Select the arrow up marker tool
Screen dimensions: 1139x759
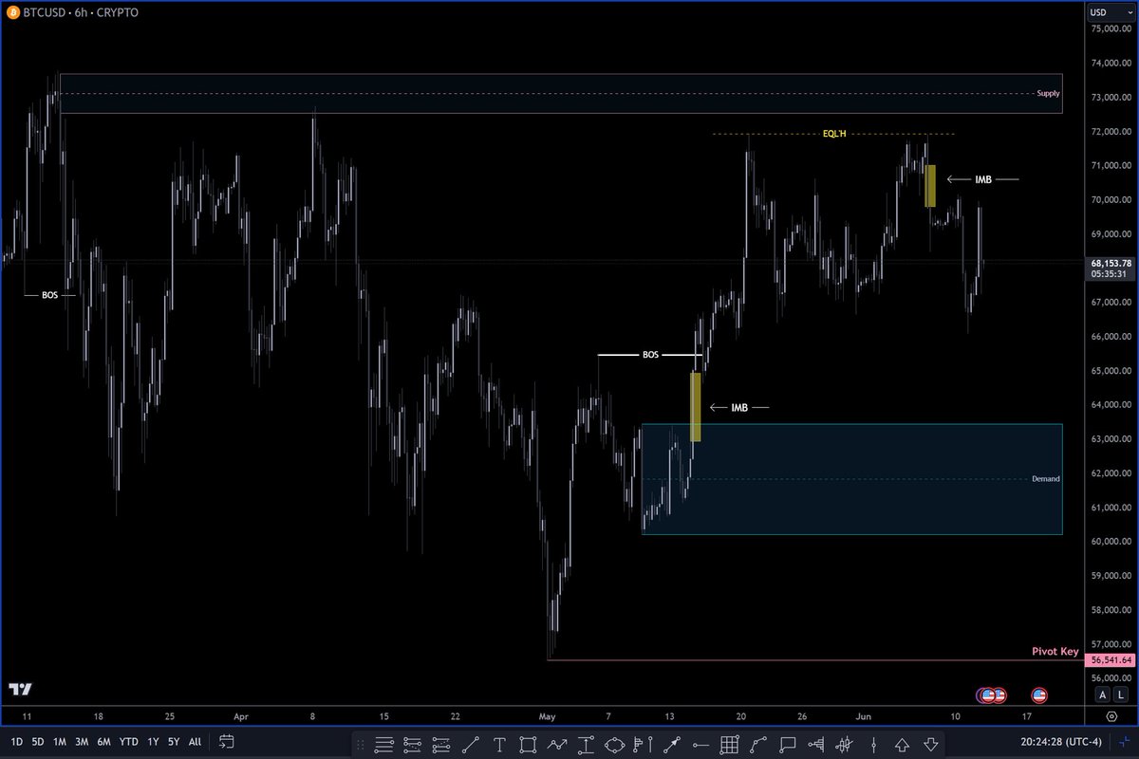tap(902, 743)
